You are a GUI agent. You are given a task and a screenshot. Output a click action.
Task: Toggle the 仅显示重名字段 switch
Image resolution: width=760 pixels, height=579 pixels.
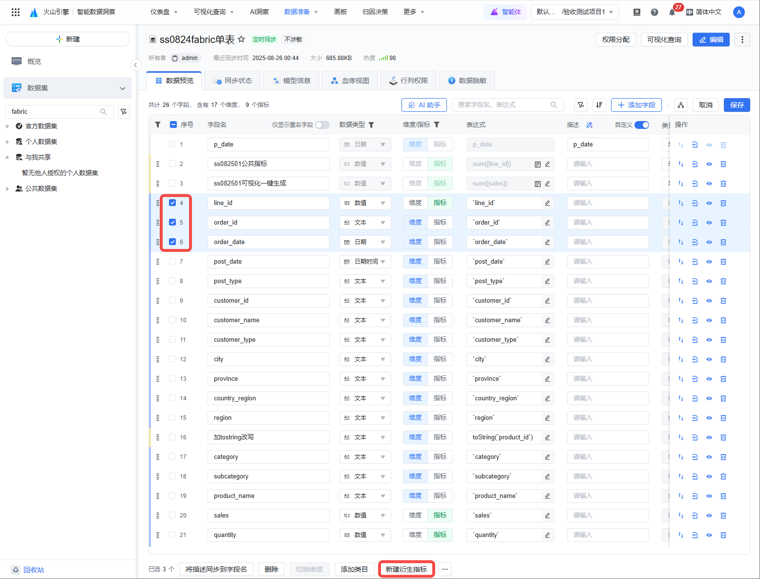point(322,125)
